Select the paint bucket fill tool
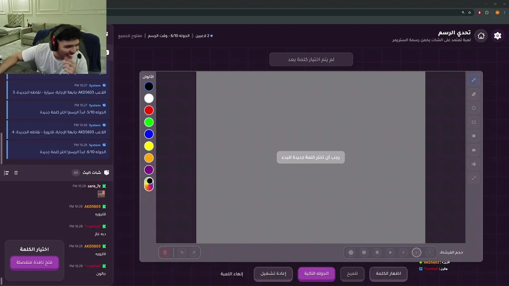This screenshot has width=509, height=286. (474, 164)
